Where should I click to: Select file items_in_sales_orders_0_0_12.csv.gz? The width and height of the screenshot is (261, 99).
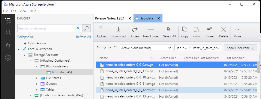point(177,90)
